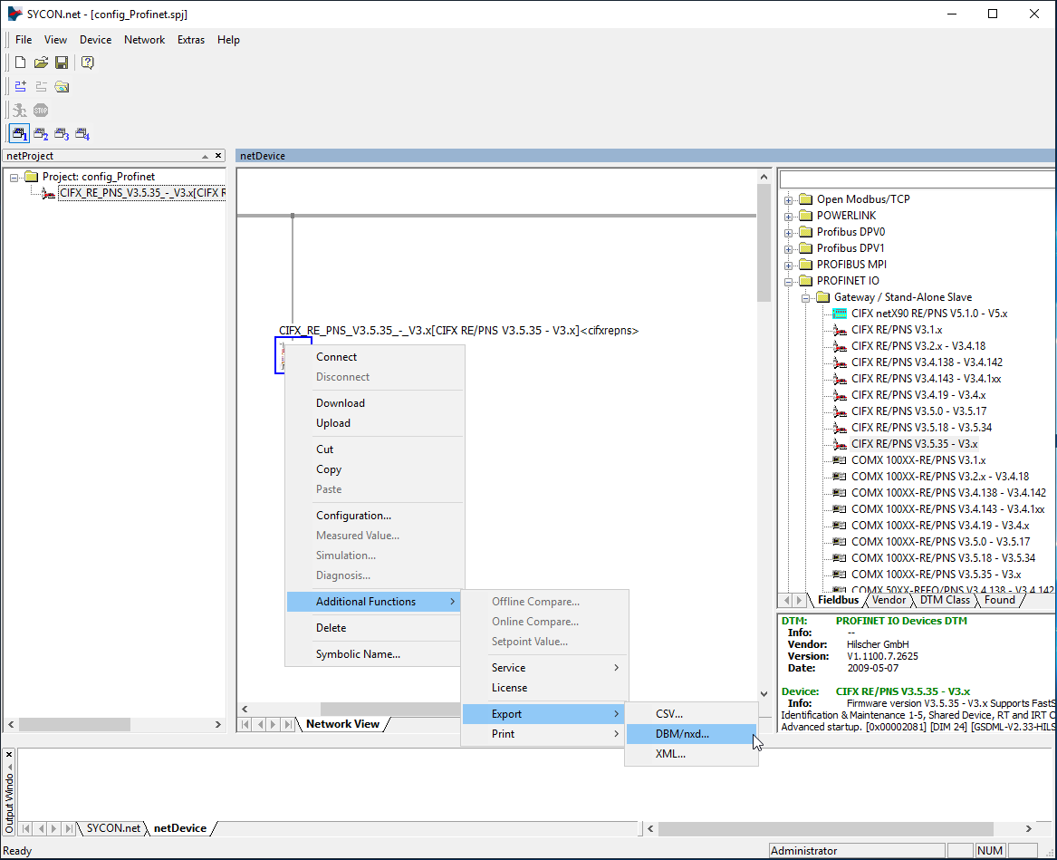The width and height of the screenshot is (1057, 860).
Task: Select window layout 3 toolbar icon
Action: coord(62,134)
